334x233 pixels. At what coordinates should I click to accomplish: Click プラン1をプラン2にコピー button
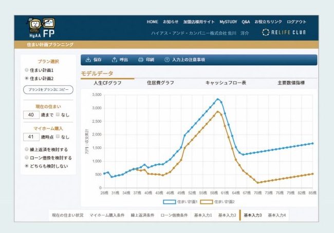pos(48,90)
